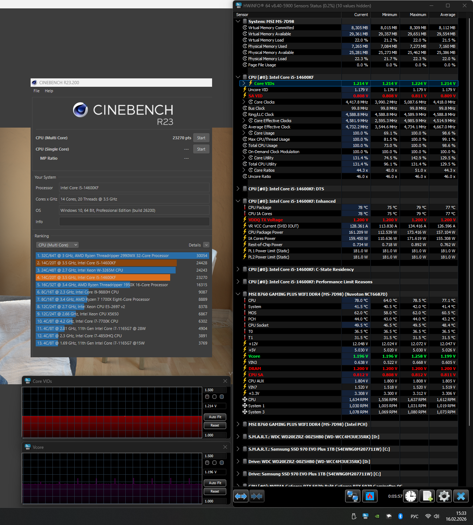Click the 1.500 maximum field in Core VIDs graph
The image size is (473, 525).
click(x=215, y=390)
